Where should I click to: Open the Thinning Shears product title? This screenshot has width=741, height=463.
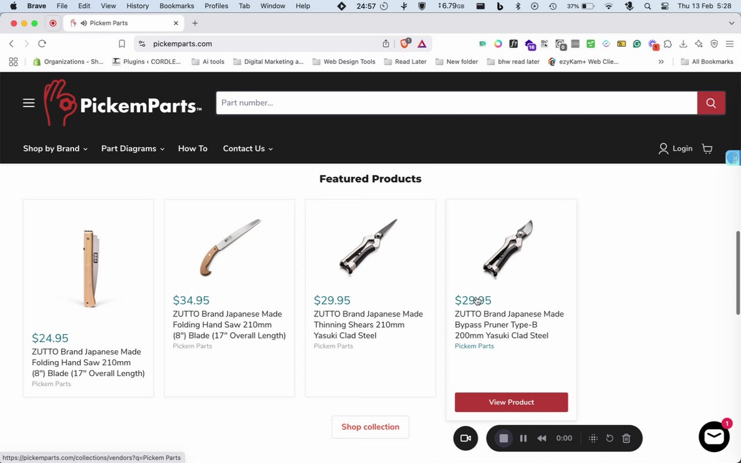(368, 325)
